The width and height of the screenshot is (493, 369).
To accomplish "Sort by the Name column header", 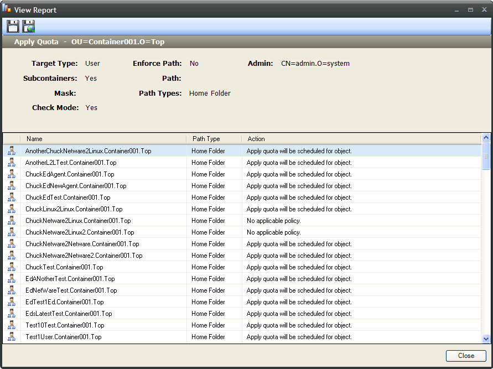I will (103, 139).
